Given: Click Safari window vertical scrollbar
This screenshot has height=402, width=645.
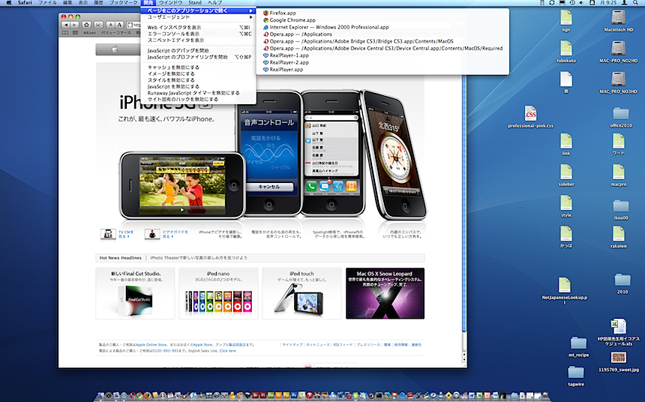Looking at the screenshot, I should click(464, 205).
